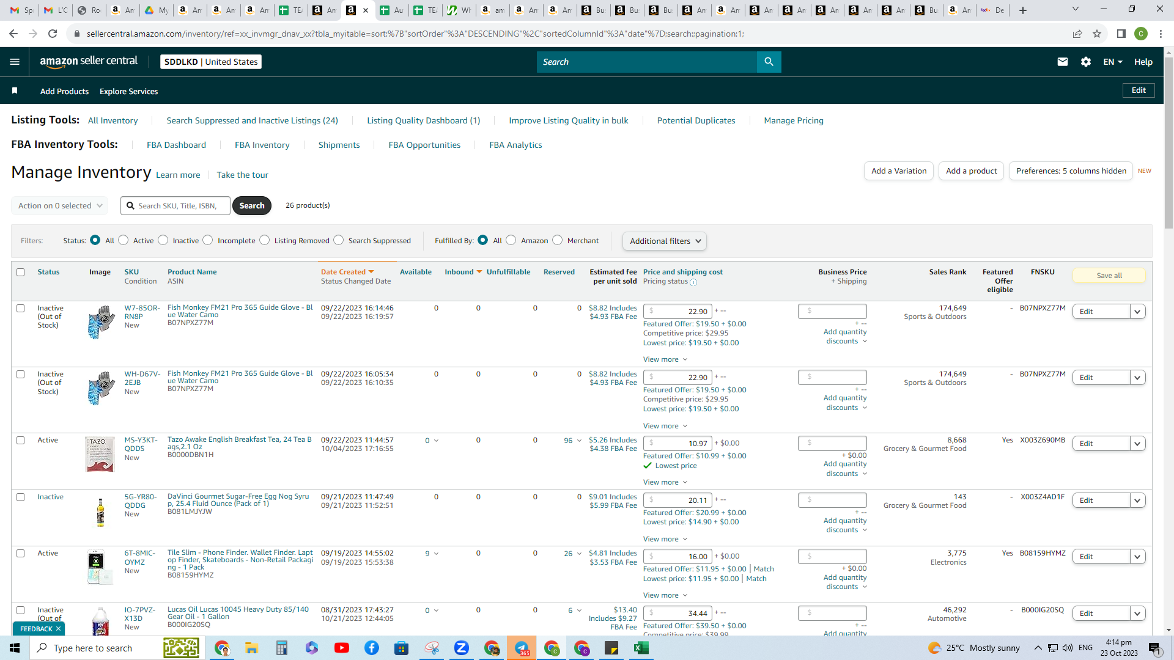Bookmark this page with the star icon
This screenshot has height=660, width=1174.
(1097, 34)
